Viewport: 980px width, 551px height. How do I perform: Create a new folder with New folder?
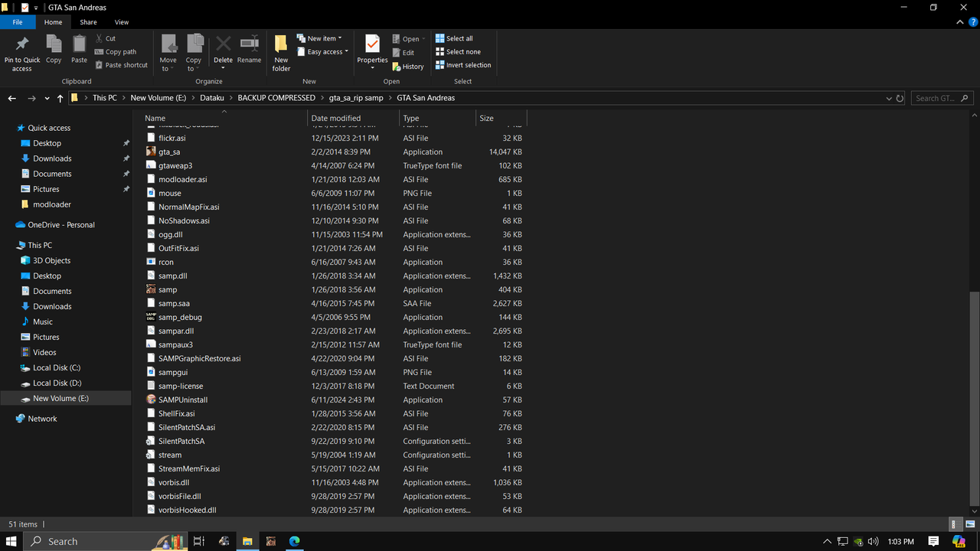click(281, 53)
